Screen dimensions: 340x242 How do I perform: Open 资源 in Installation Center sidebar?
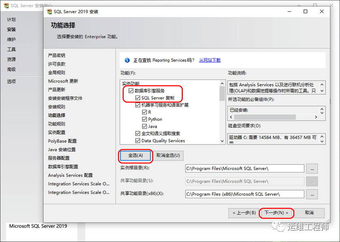(x=11, y=59)
